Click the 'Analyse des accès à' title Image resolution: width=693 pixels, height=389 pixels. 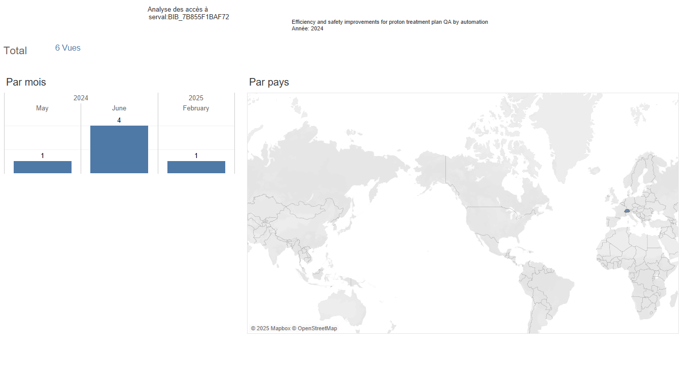pyautogui.click(x=178, y=10)
